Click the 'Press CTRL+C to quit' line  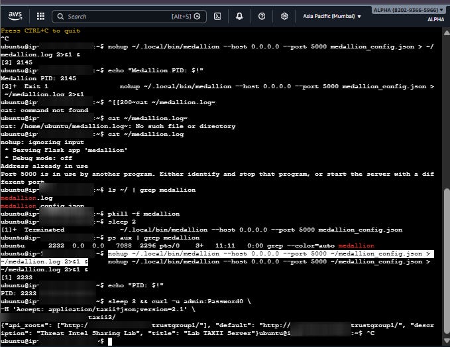(40, 31)
